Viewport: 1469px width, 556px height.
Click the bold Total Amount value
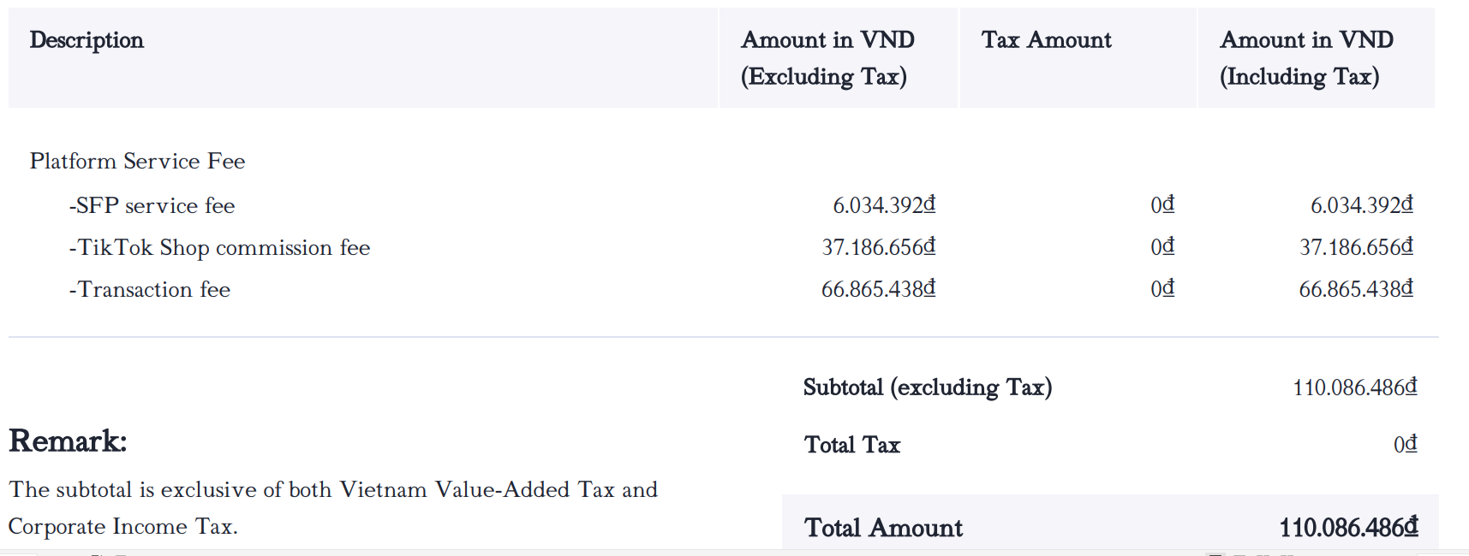tap(1348, 528)
